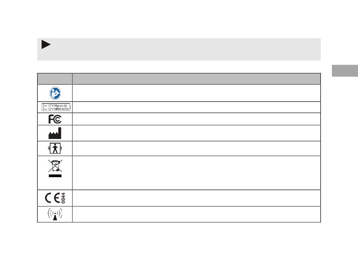Click the description cell beside the antenna symbol

pos(196,214)
